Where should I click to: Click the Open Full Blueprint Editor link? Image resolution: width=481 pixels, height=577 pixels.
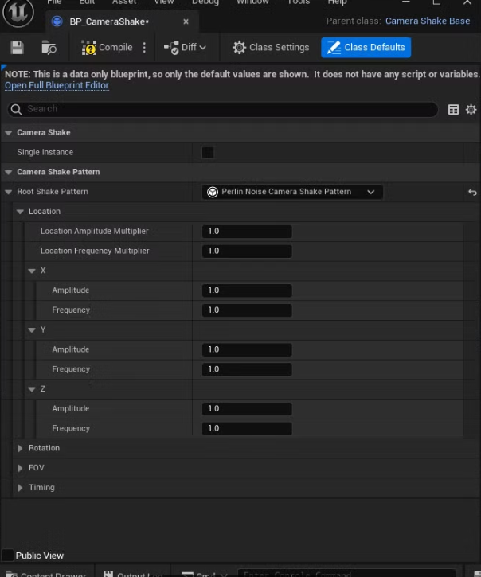tap(57, 85)
